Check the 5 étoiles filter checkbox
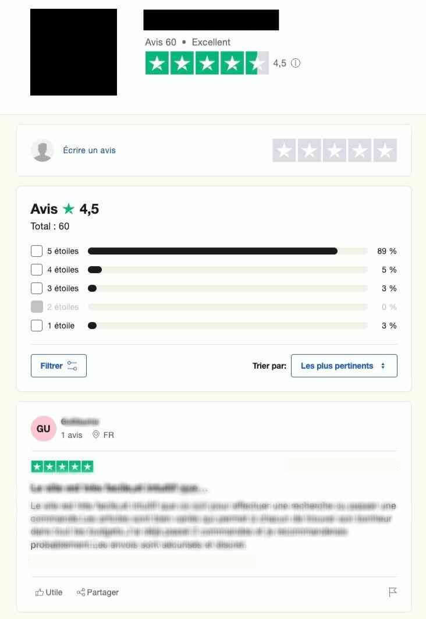This screenshot has width=426, height=619. [x=37, y=251]
